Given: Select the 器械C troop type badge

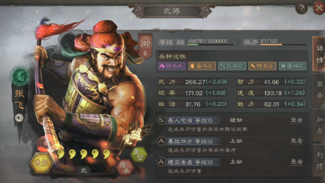Looking at the screenshot, I should click(x=292, y=66).
